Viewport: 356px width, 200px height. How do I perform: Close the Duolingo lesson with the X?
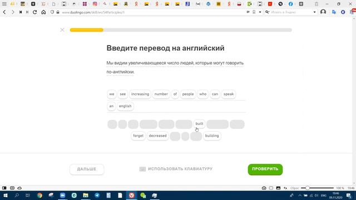[62, 30]
